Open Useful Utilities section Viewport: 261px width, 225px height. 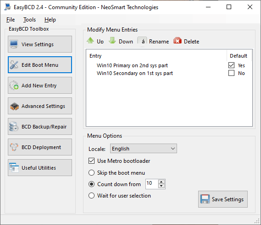tap(40, 167)
